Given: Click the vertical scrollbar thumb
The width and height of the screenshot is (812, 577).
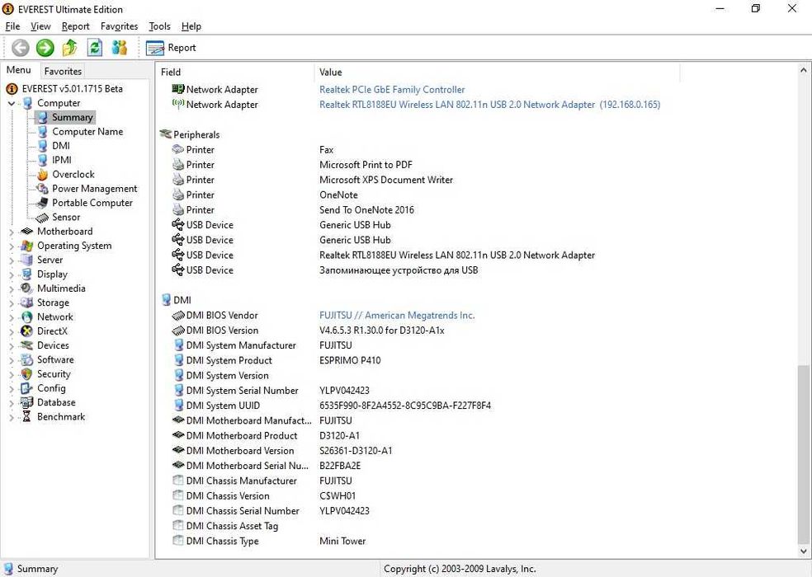Looking at the screenshot, I should coord(803,454).
